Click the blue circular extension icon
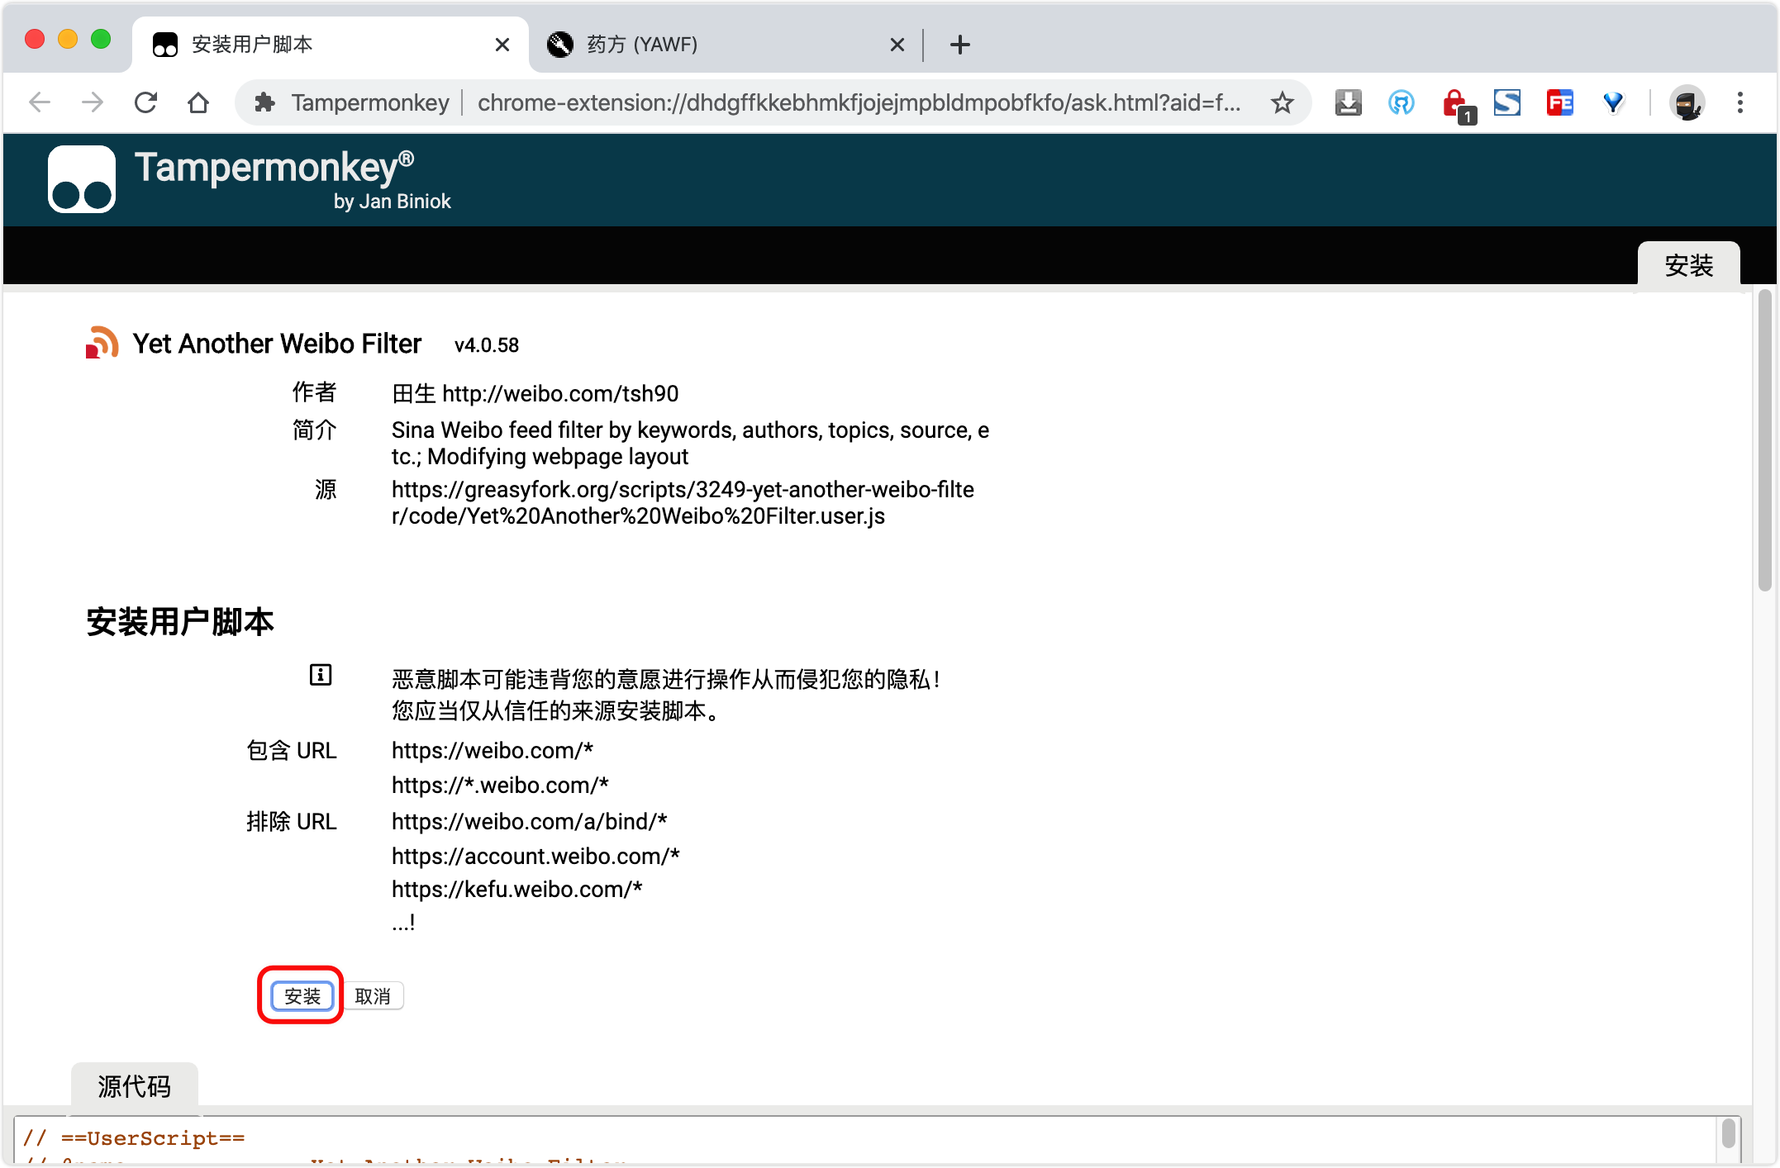 click(x=1401, y=103)
